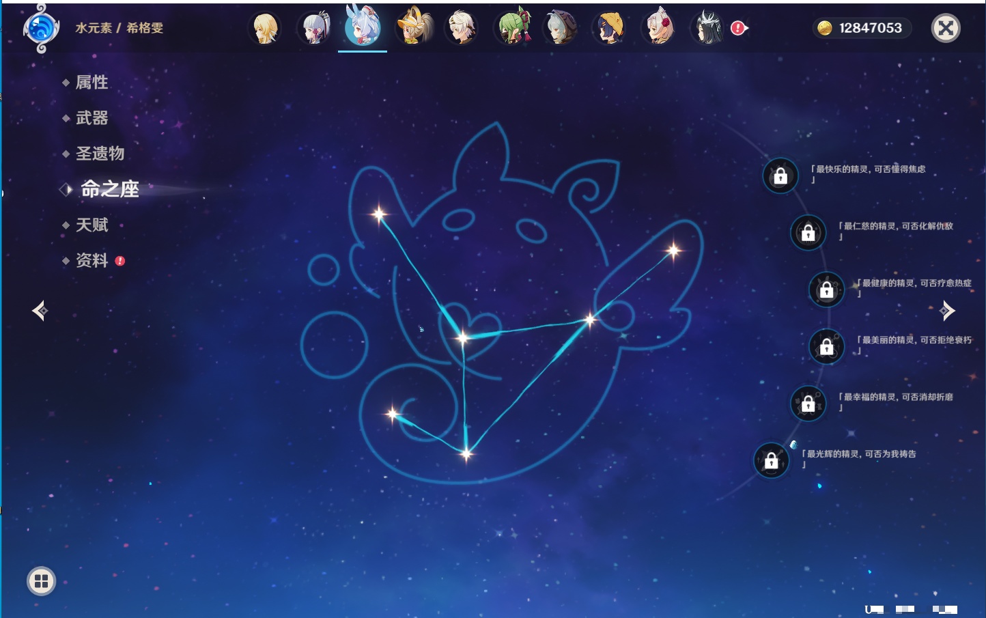Click the Mora balance 12847053
This screenshot has width=986, height=618.
(x=862, y=28)
